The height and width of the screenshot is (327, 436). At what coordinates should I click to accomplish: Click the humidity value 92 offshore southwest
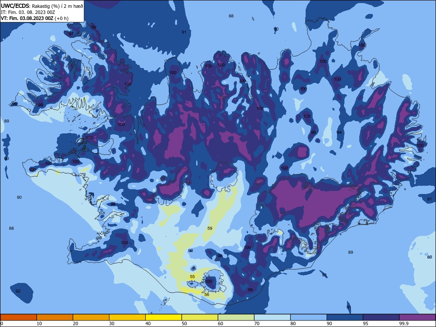pyautogui.click(x=18, y=291)
